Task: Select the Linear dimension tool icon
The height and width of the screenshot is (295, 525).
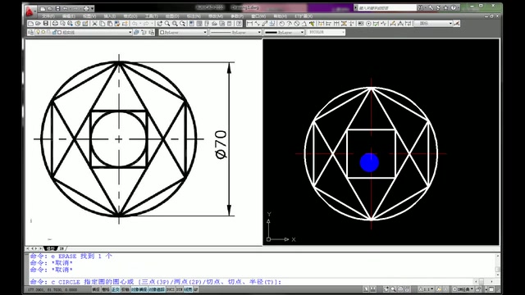Action: (249, 24)
